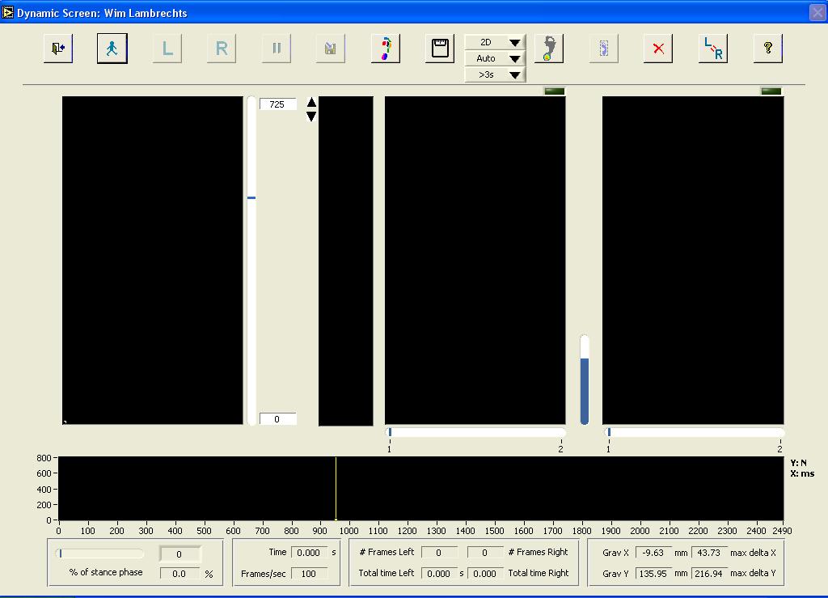
Task: Open help with the question mark icon
Action: click(x=768, y=49)
